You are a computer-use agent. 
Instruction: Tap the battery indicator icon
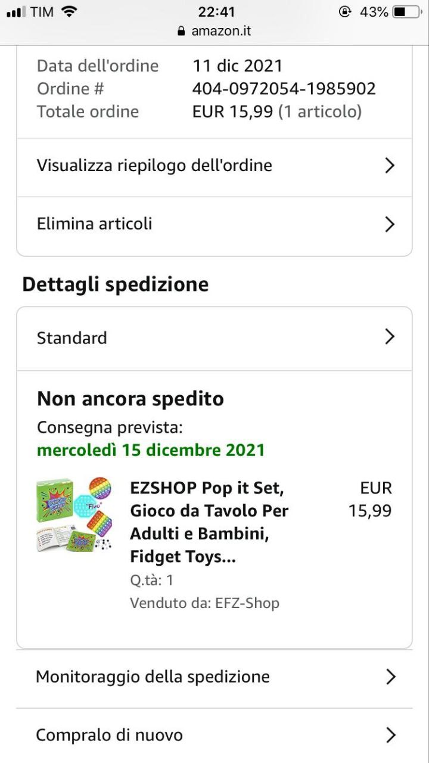pos(406,11)
